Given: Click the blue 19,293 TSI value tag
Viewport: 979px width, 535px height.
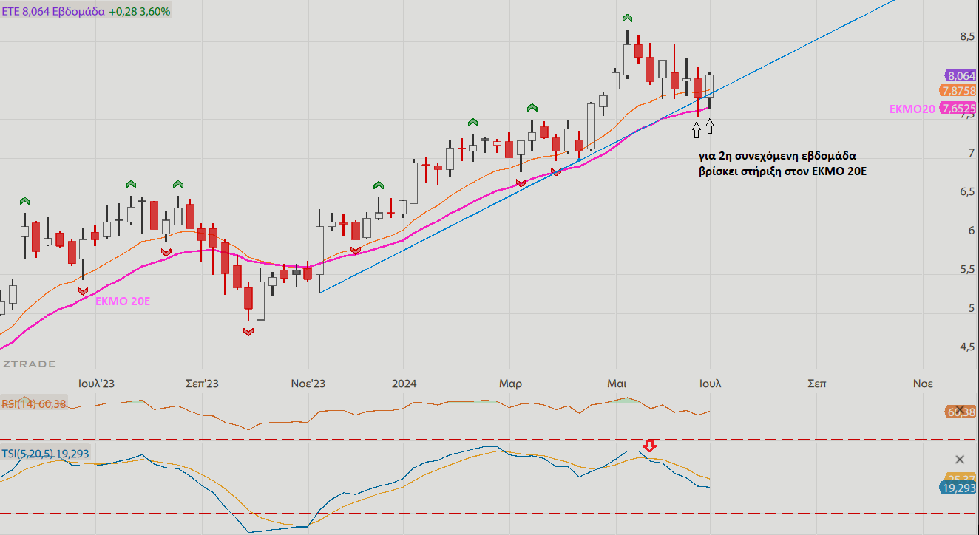Looking at the screenshot, I should click(x=958, y=488).
